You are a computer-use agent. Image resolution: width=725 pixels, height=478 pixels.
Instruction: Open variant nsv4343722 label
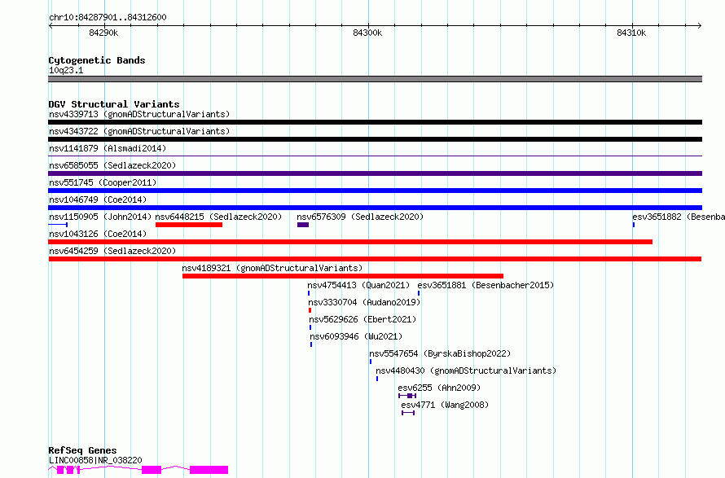[139, 131]
